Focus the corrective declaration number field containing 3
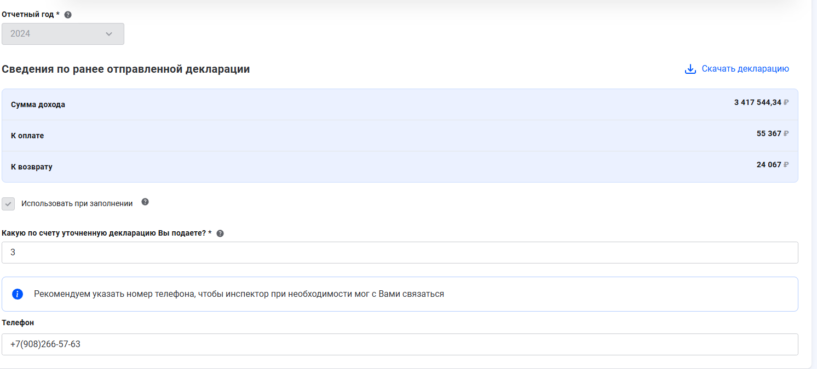The height and width of the screenshot is (369, 817). [x=400, y=253]
